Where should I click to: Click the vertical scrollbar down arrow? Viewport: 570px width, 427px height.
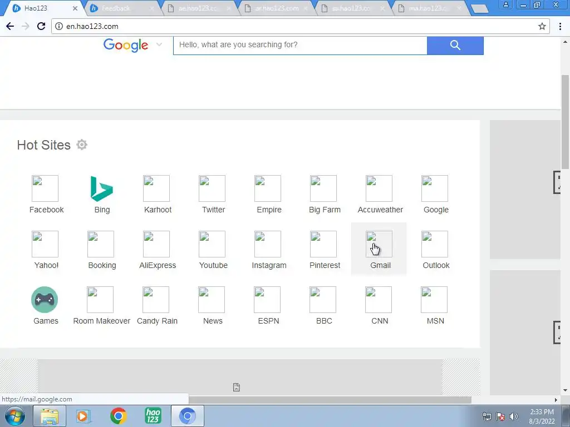pos(566,390)
